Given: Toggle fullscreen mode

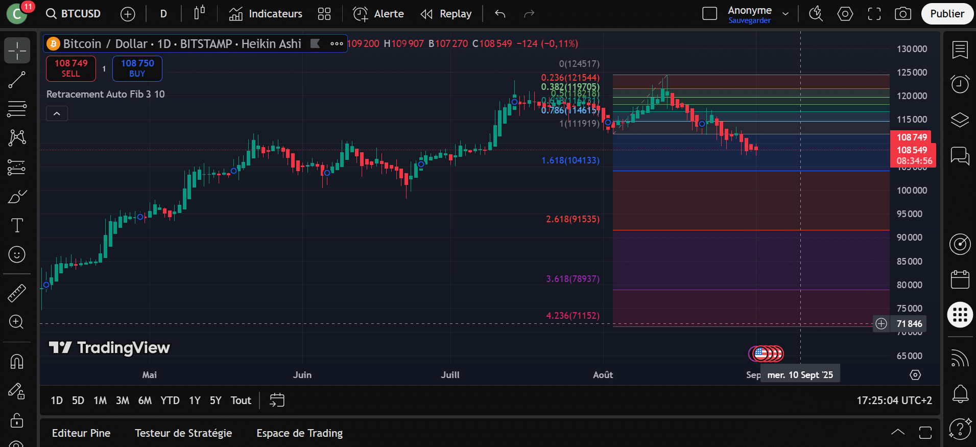Looking at the screenshot, I should (x=874, y=14).
